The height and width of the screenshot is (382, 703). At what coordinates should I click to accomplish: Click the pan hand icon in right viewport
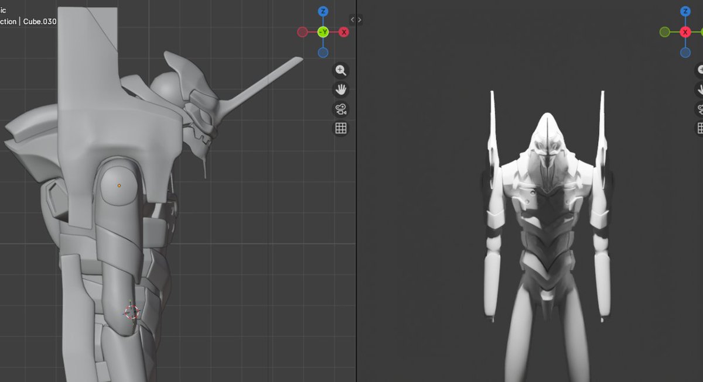(699, 90)
